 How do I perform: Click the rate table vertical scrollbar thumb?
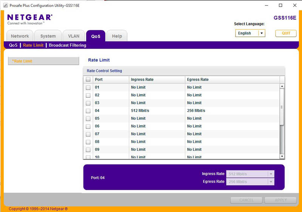point(282,107)
